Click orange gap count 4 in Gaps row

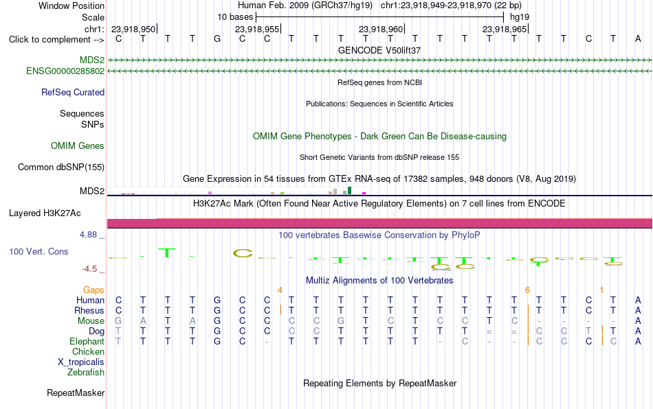click(280, 290)
